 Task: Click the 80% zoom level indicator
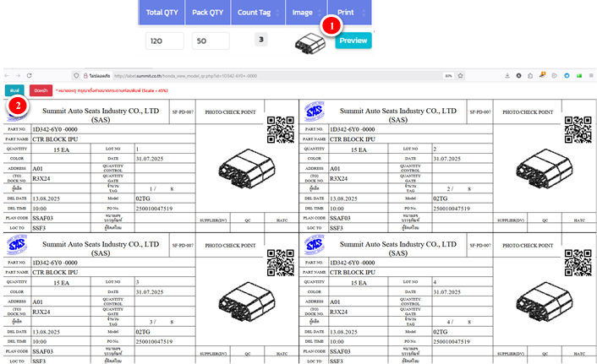[x=447, y=75]
